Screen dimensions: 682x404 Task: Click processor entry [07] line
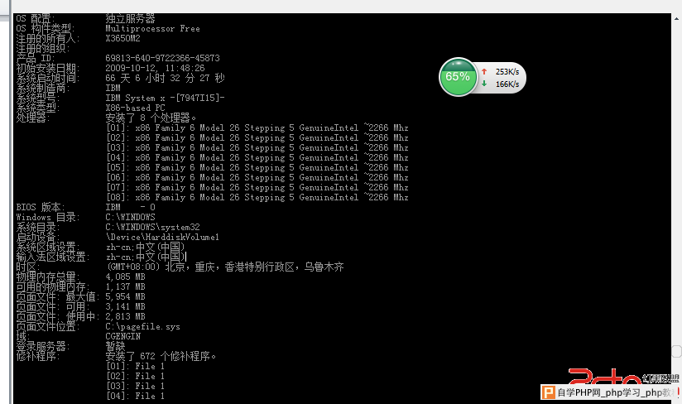(257, 188)
